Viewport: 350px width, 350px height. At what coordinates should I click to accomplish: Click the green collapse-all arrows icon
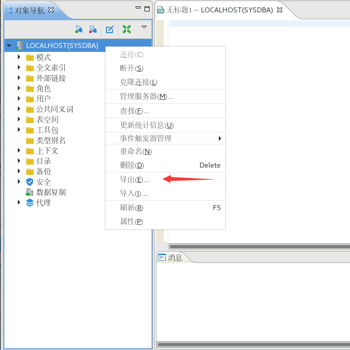click(127, 29)
